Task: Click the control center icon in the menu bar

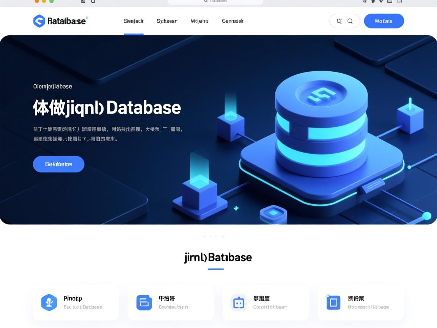Action: (399, 2)
